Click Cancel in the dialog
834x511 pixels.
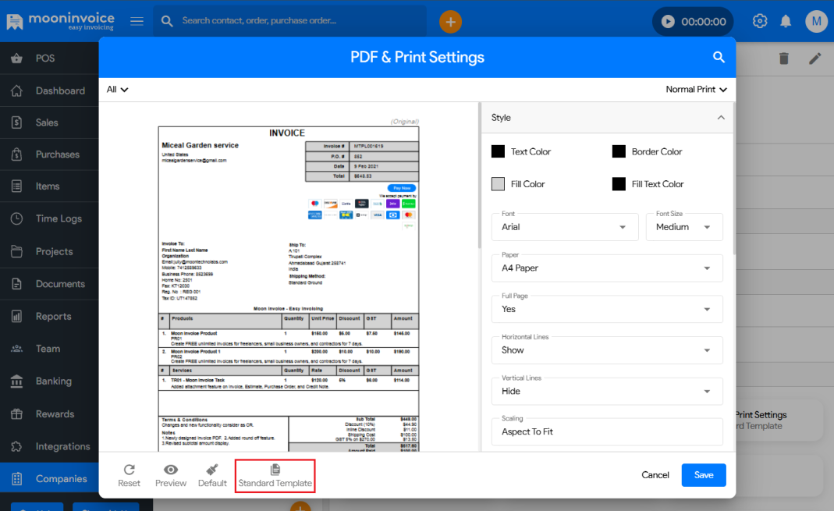point(655,475)
